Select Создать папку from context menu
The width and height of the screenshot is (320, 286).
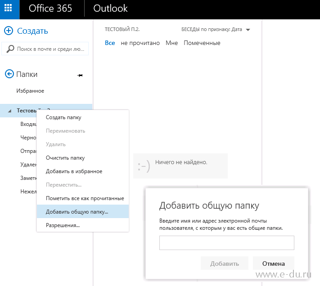click(x=63, y=117)
